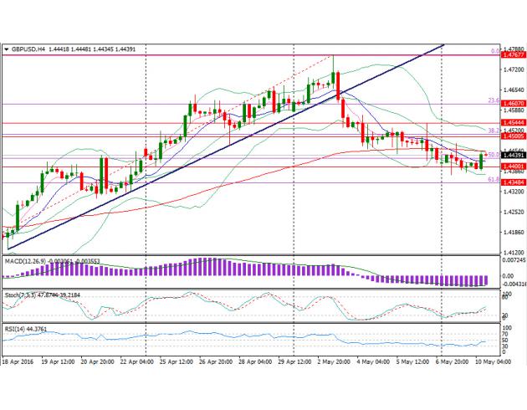Click the 38.2 Fibonacci level label
This screenshot has width=527, height=410.
pyautogui.click(x=494, y=131)
